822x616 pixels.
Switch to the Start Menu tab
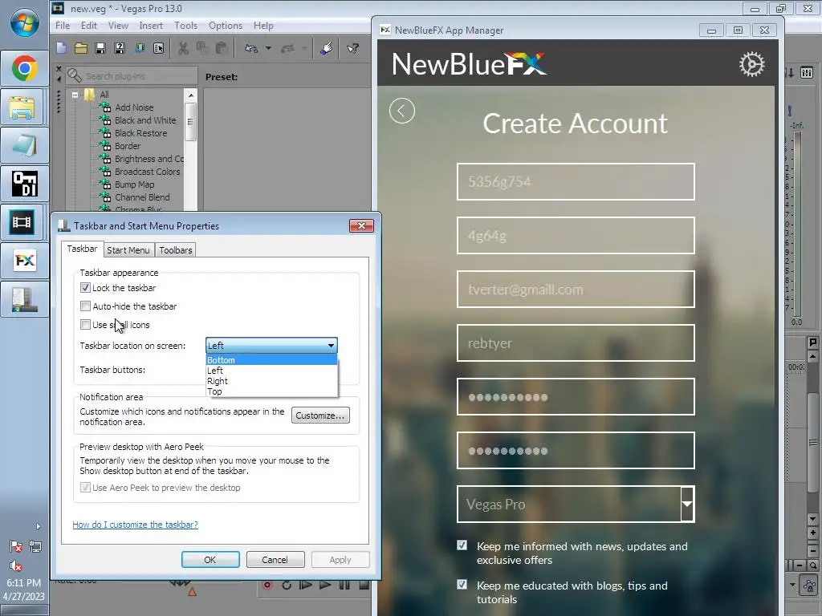(128, 250)
